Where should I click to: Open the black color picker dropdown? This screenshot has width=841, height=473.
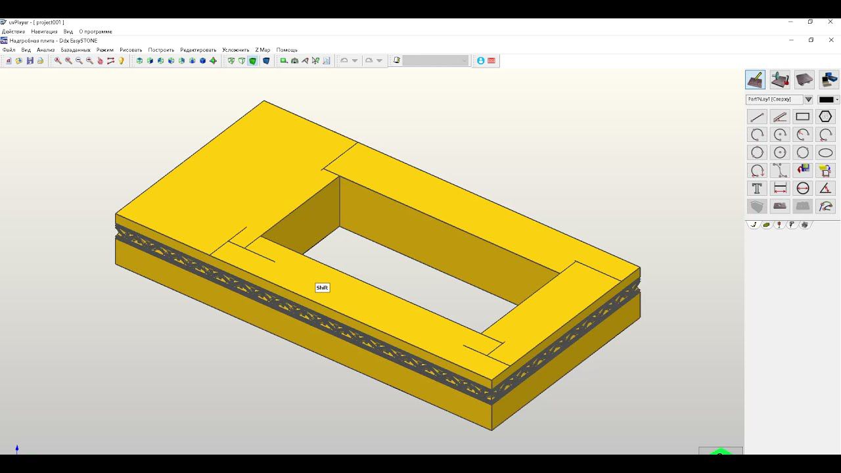tap(829, 100)
